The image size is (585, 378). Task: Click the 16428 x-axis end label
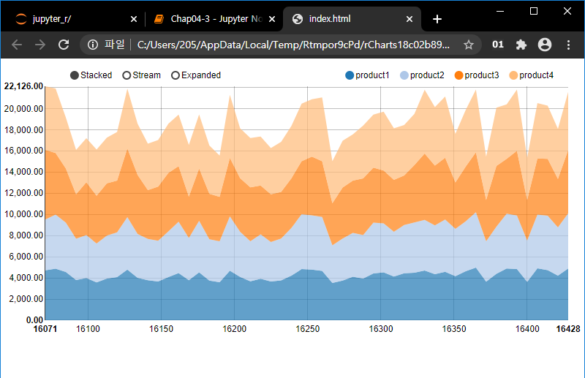[568, 329]
